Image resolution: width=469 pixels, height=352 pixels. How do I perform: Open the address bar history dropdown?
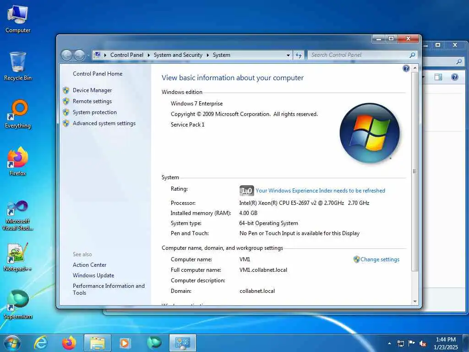coord(288,55)
